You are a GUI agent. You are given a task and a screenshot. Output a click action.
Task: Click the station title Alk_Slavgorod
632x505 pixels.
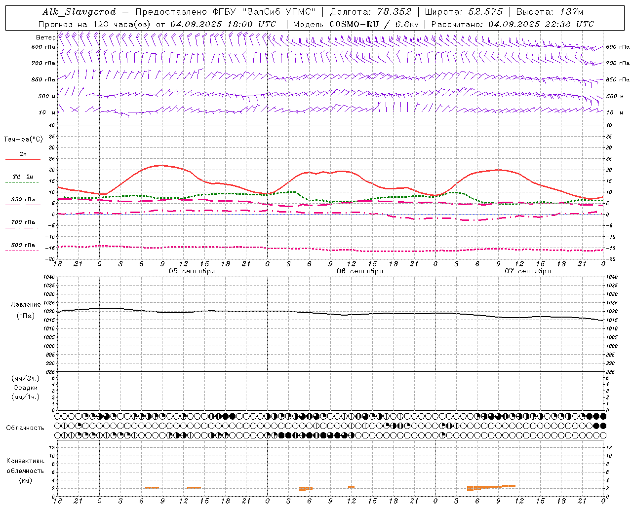[x=79, y=12]
